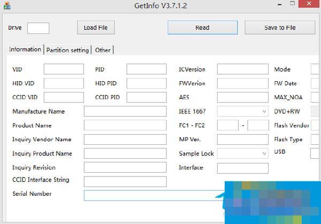
Task: Click the CCID VID input field
Action: pyautogui.click(x=64, y=97)
